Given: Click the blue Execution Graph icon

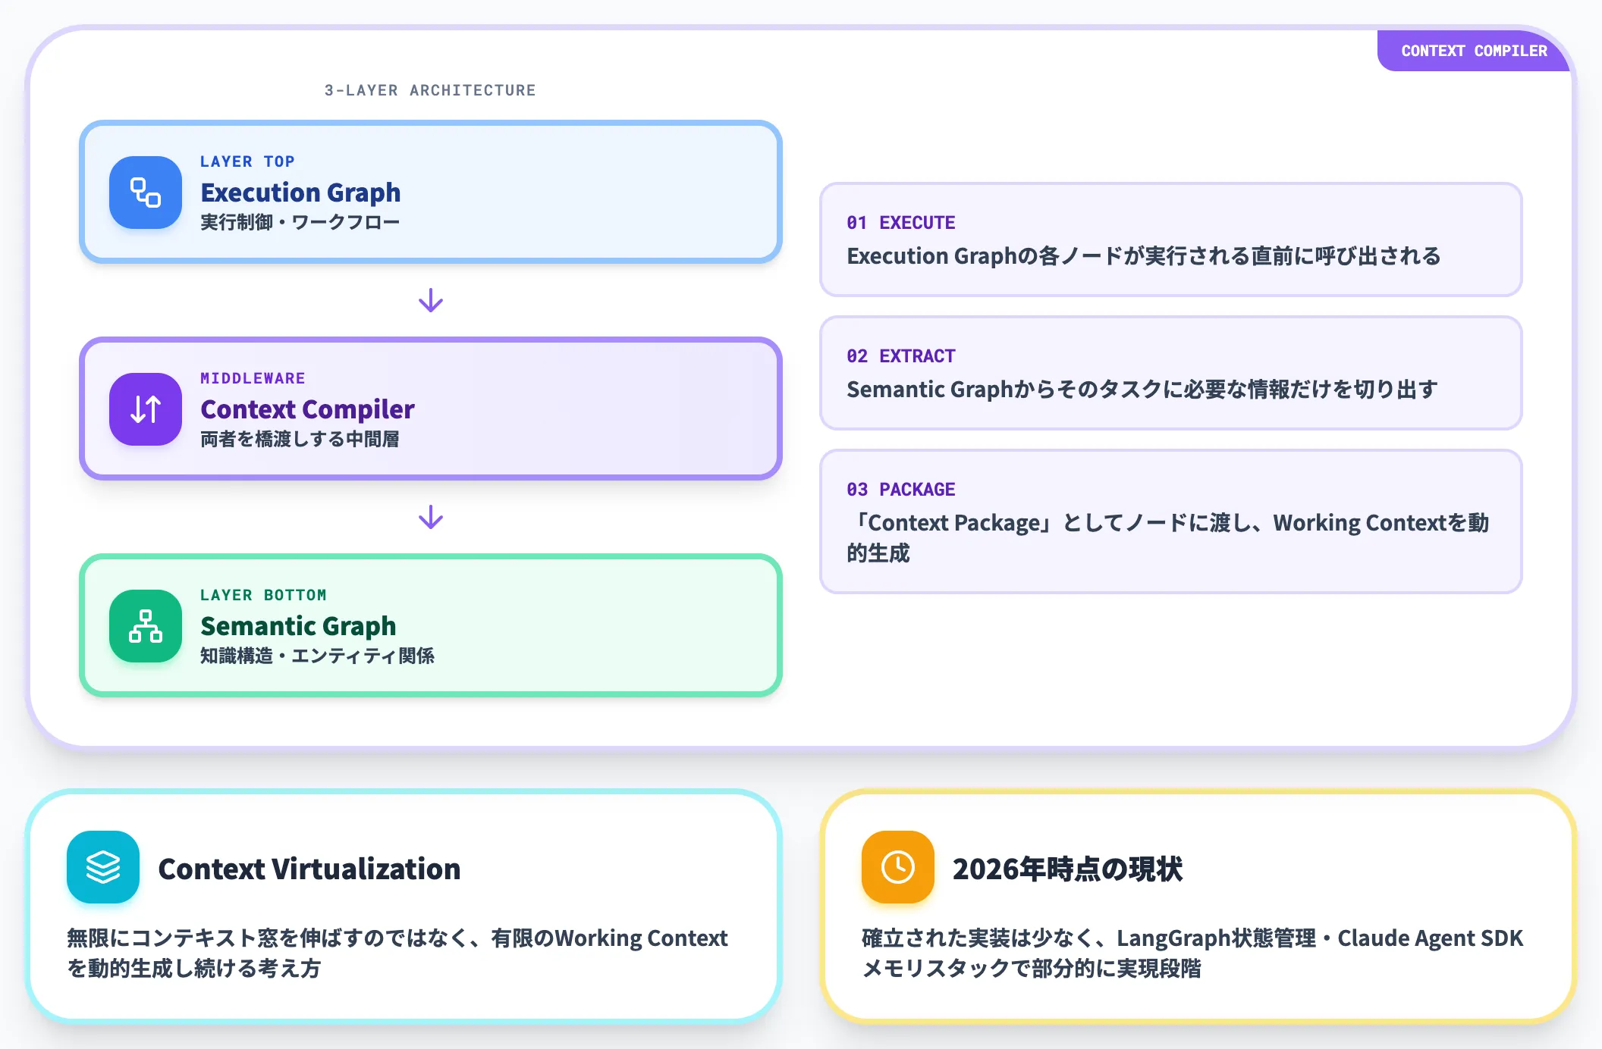Looking at the screenshot, I should 146,193.
